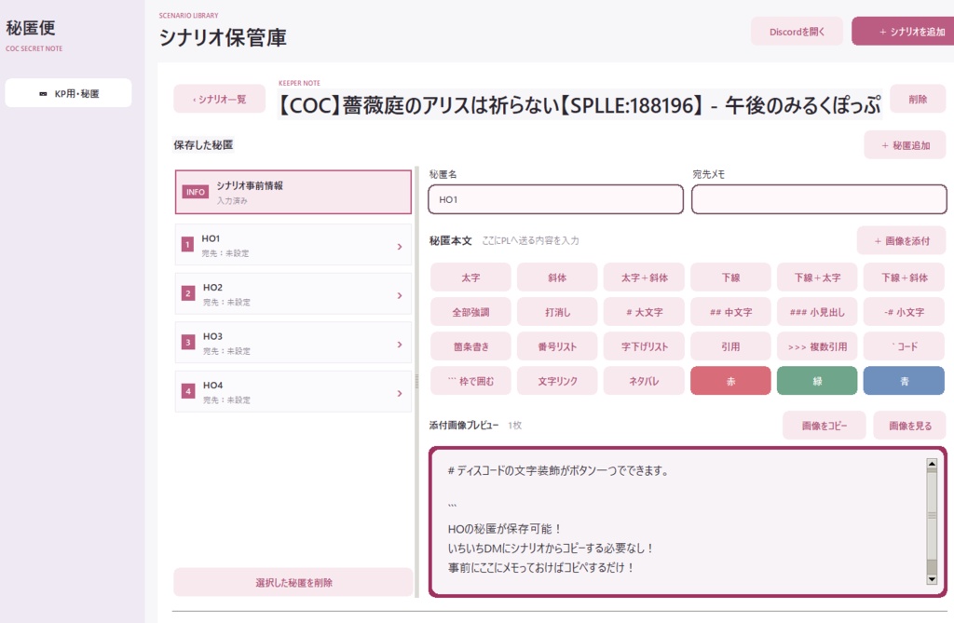Choose the 緑 green color button
The height and width of the screenshot is (623, 954).
pos(817,381)
